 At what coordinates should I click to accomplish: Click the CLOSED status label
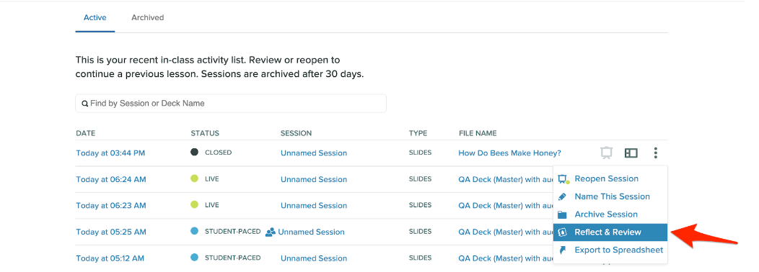[x=219, y=153]
